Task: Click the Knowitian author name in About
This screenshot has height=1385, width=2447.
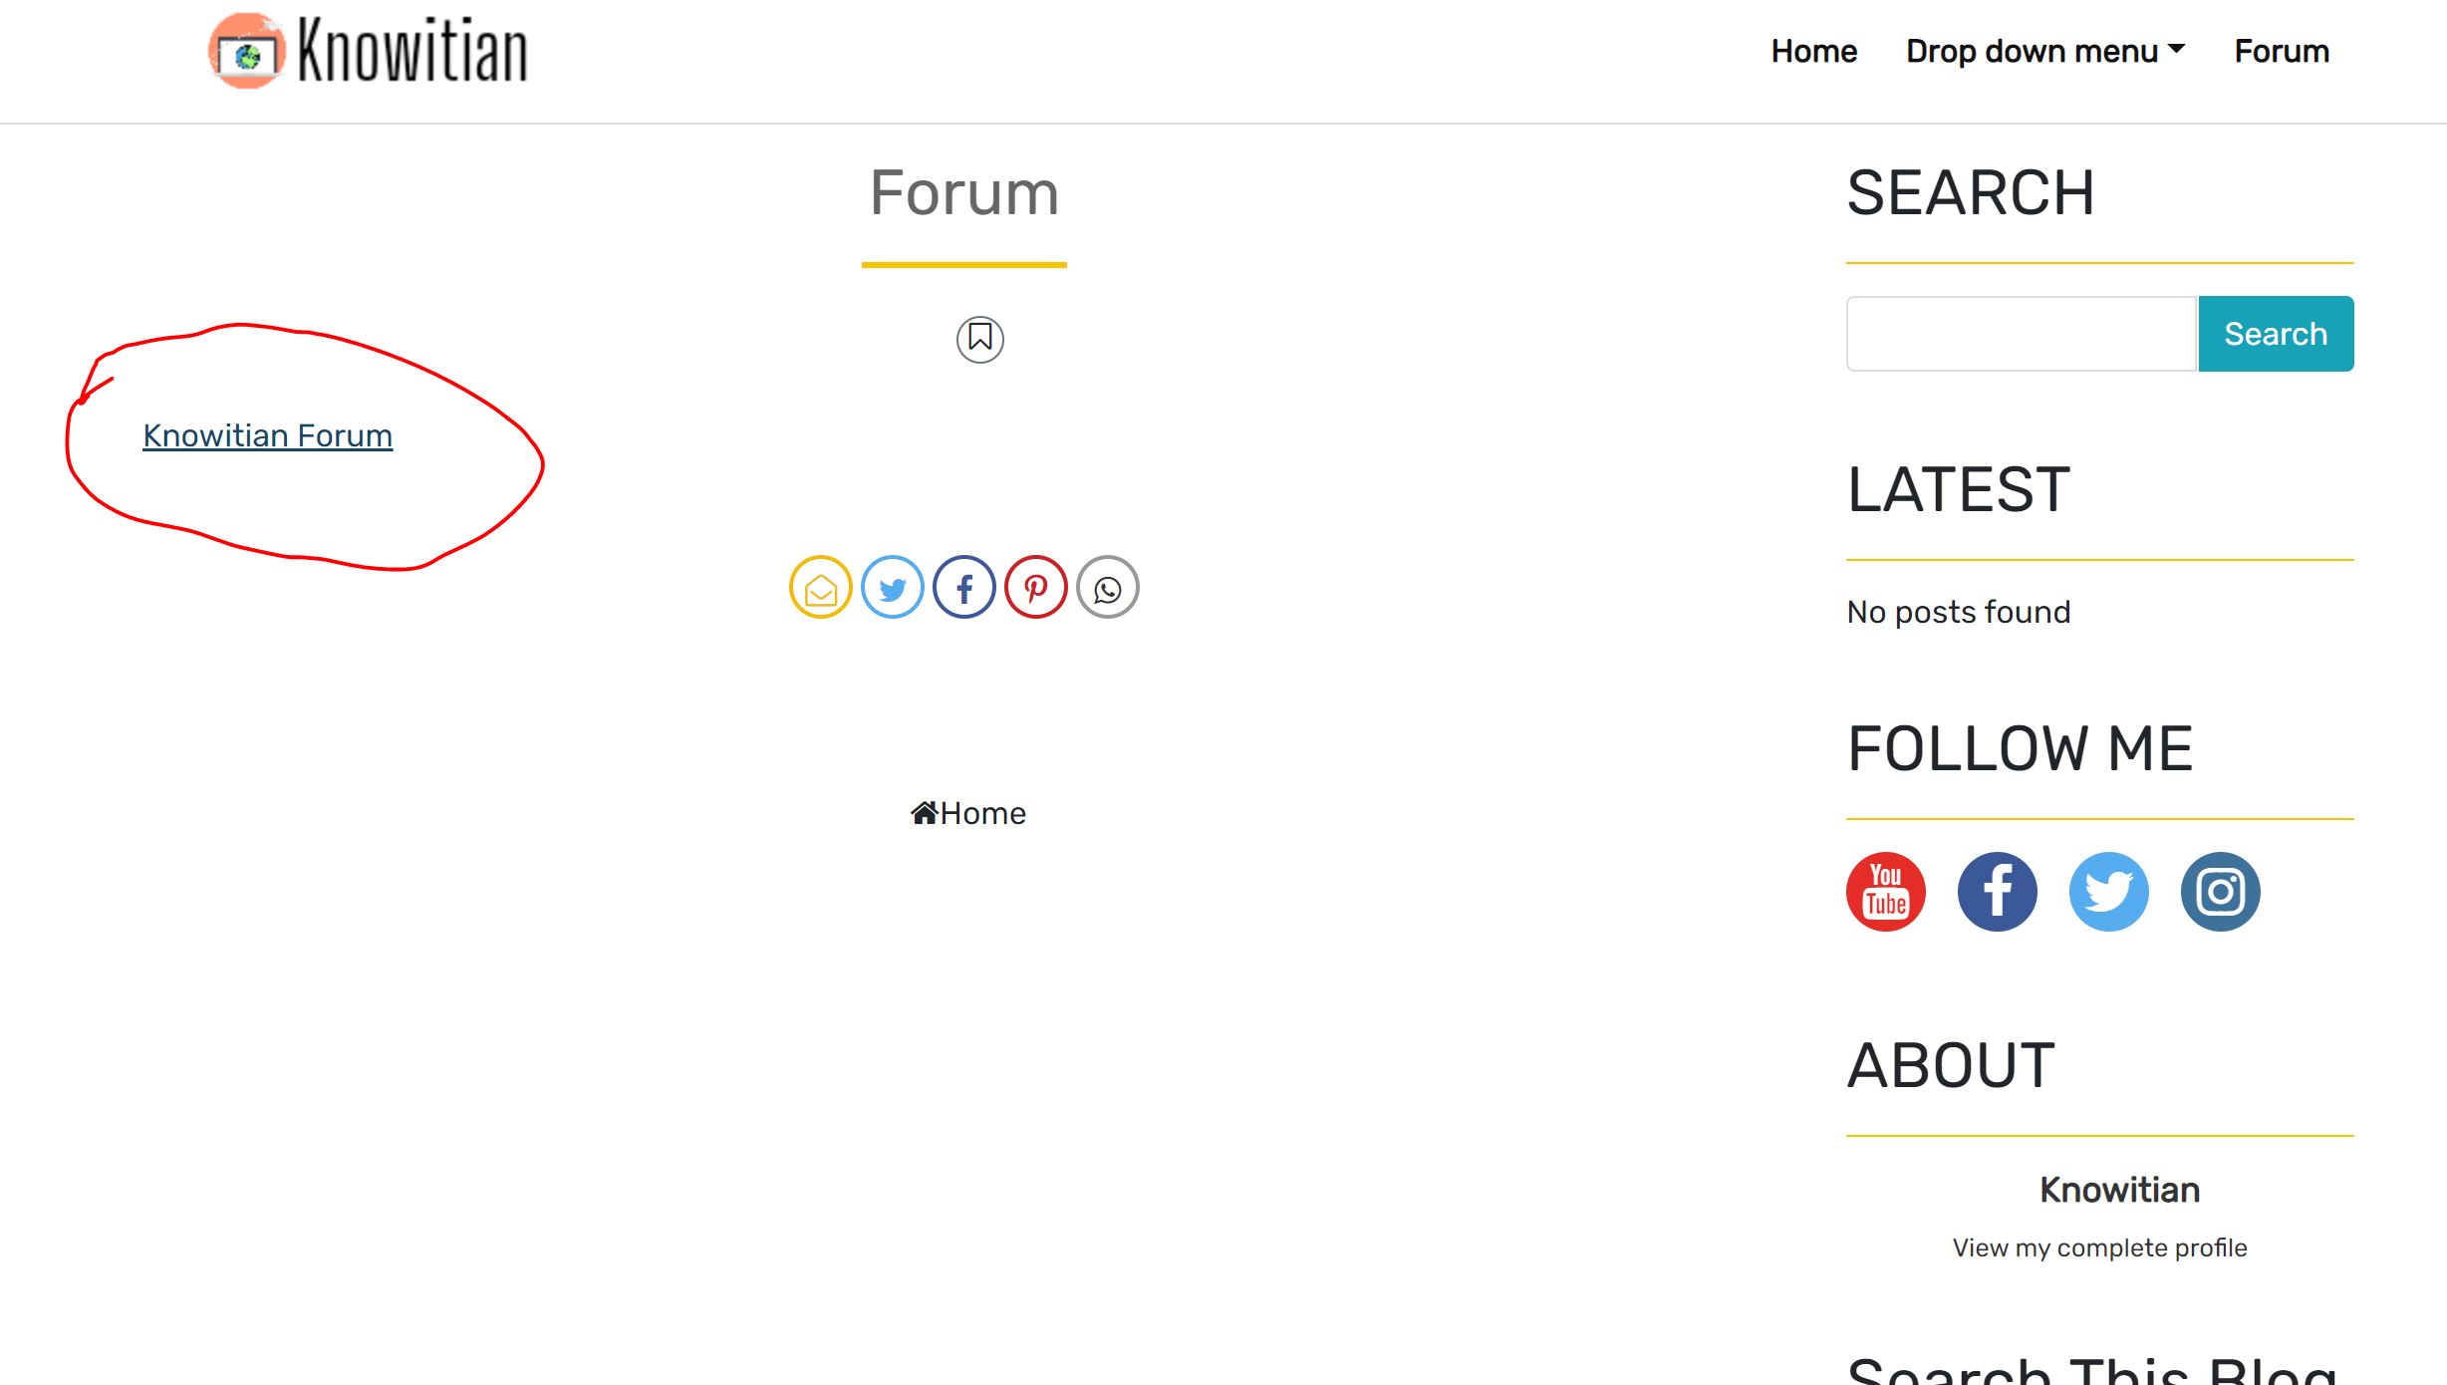Action: [2119, 1191]
